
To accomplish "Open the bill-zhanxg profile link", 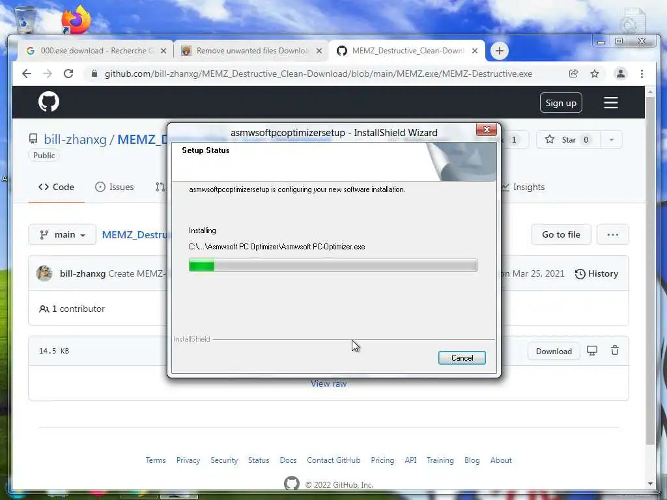I will click(76, 139).
